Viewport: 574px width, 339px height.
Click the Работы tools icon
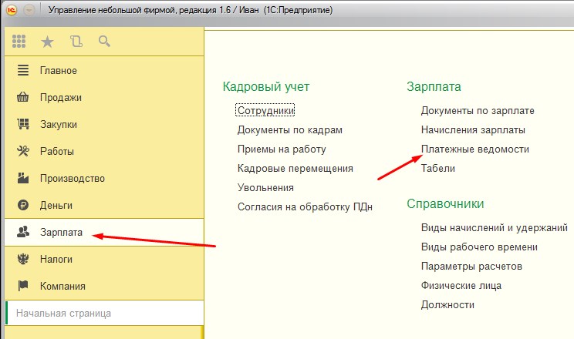tap(23, 151)
